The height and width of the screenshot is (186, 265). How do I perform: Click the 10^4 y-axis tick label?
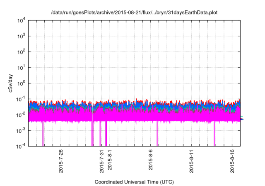(22, 21)
